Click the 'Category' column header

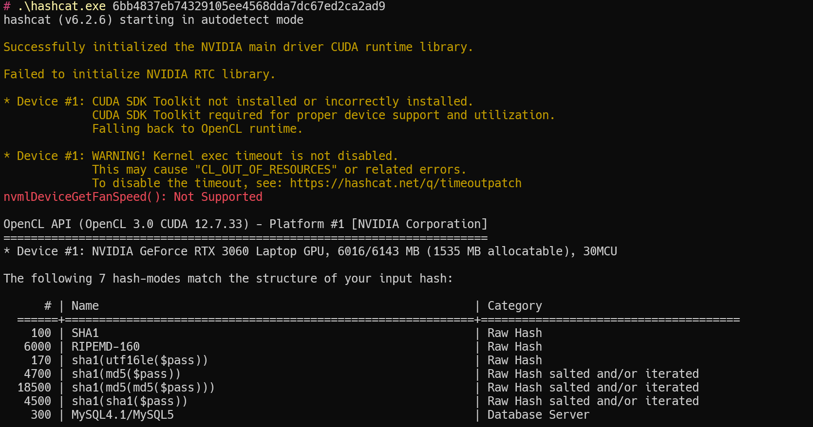pos(515,306)
